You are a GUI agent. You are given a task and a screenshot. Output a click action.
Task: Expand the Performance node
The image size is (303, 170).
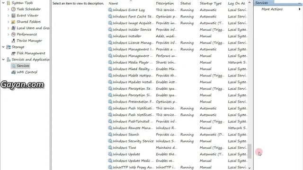click(8, 34)
